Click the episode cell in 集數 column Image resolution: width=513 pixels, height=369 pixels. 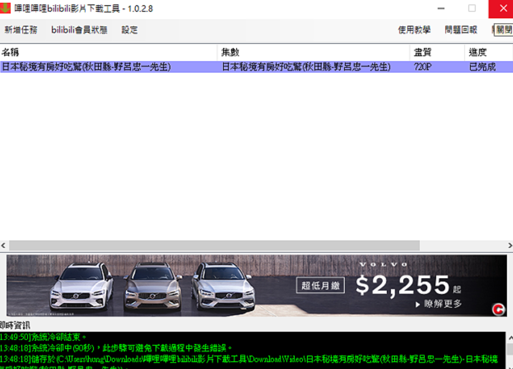pyautogui.click(x=306, y=67)
